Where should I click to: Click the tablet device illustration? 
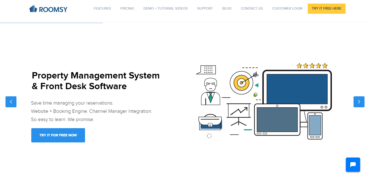[x=277, y=120]
